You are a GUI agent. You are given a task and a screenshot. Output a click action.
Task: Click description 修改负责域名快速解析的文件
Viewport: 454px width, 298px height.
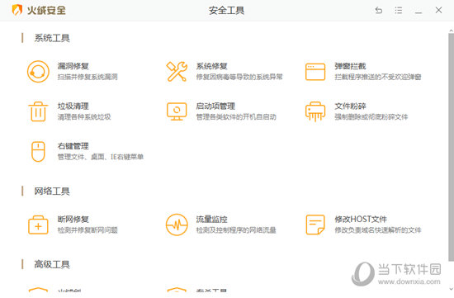378,230
